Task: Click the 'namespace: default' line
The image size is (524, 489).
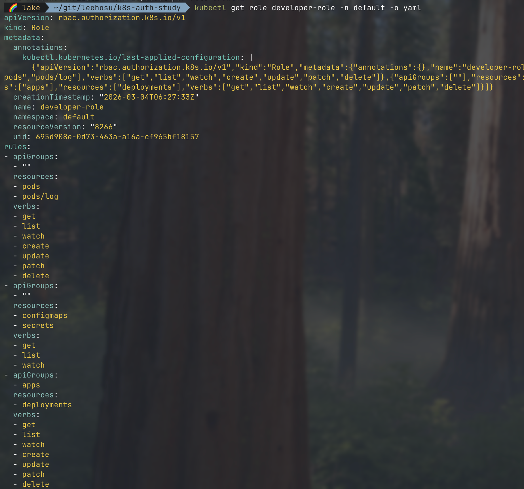Action: point(54,117)
